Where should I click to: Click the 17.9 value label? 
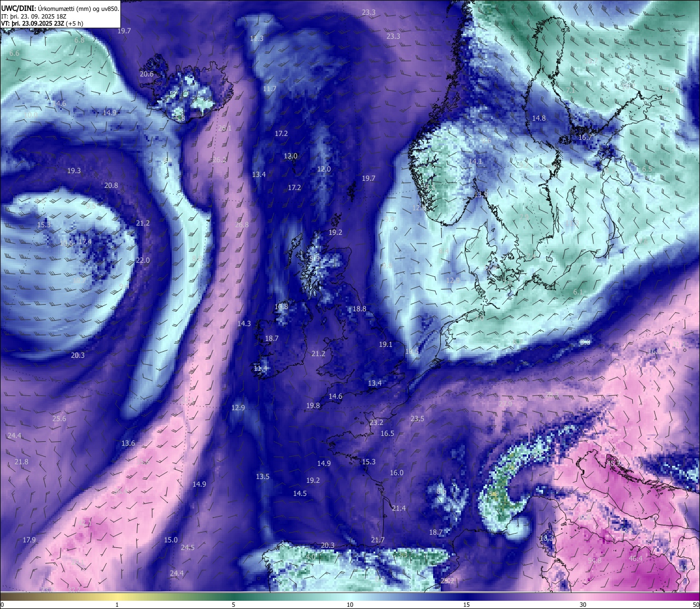[29, 540]
